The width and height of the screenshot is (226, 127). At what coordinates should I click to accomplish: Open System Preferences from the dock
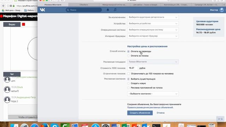pos(106,126)
